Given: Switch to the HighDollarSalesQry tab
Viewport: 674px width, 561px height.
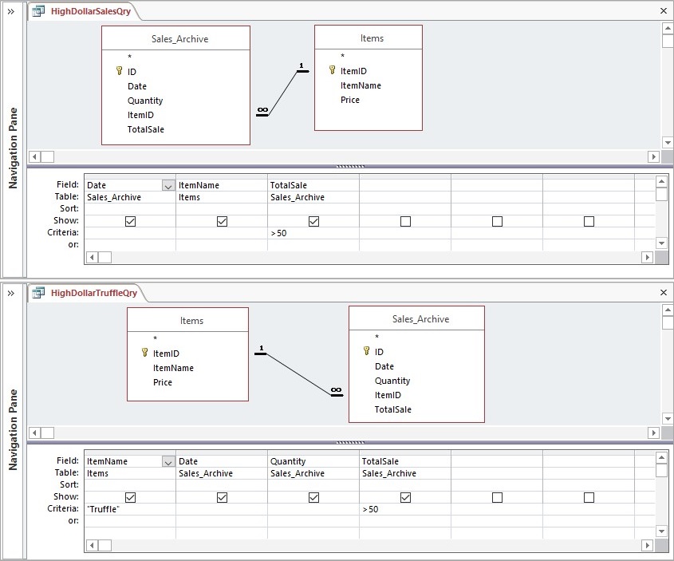Looking at the screenshot, I should point(88,12).
